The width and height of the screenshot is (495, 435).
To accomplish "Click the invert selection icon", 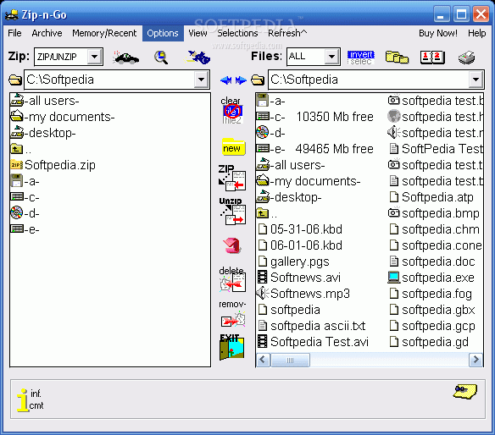I will coord(361,58).
